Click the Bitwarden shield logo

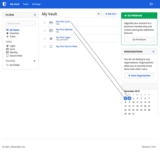click(4, 4)
